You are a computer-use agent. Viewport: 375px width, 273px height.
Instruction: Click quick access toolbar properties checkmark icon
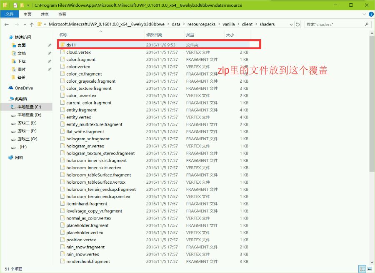tap(15, 5)
